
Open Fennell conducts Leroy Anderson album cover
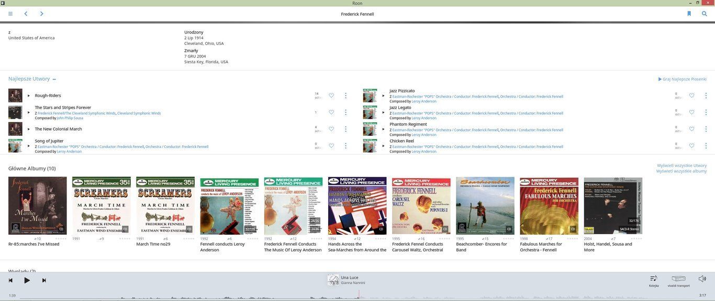229,206
